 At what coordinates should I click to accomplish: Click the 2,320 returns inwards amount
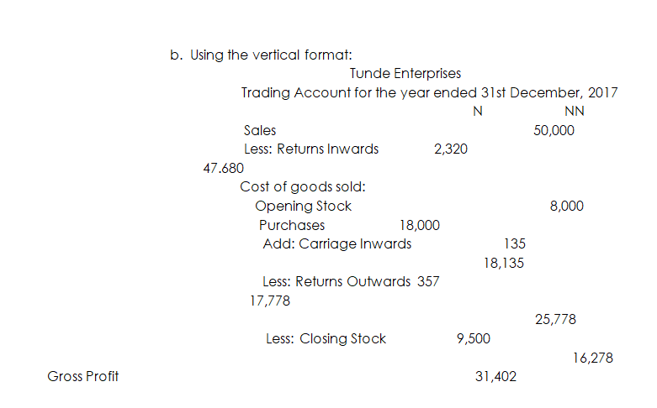pyautogui.click(x=451, y=149)
